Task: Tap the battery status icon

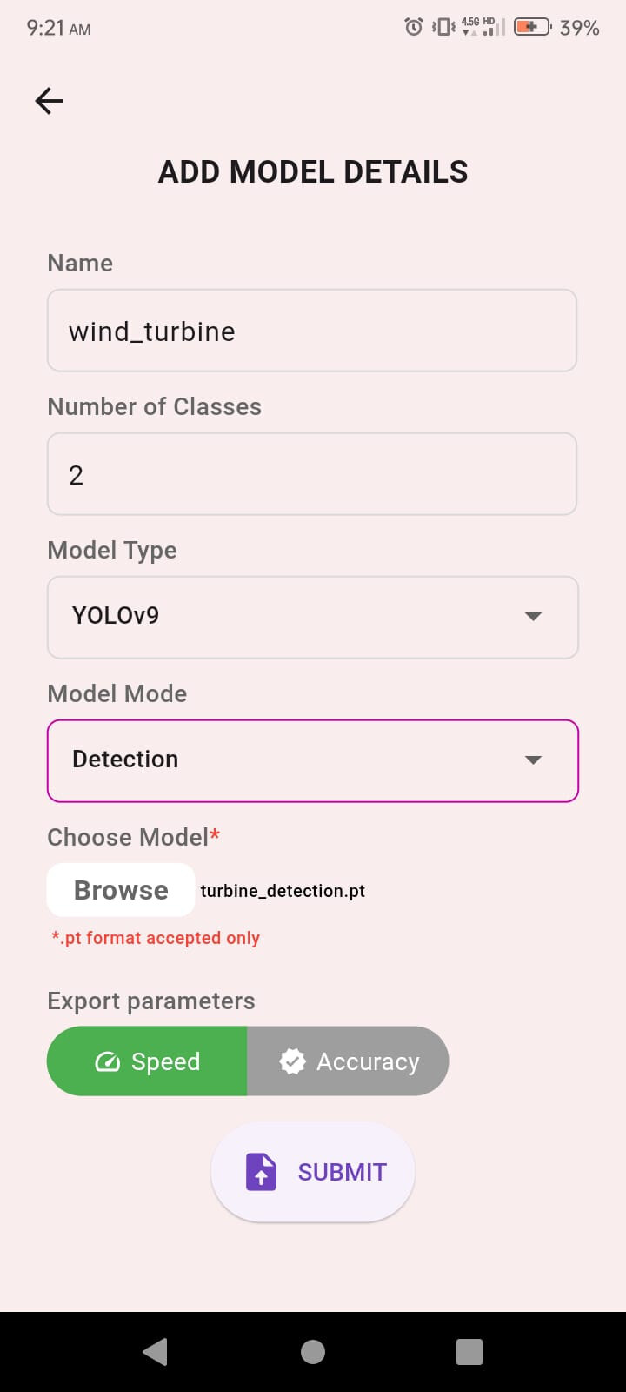Action: coord(532,27)
